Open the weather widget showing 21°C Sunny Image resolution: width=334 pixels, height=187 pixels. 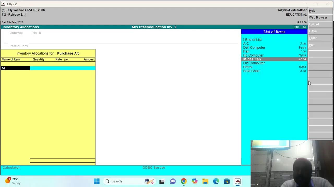point(13,181)
